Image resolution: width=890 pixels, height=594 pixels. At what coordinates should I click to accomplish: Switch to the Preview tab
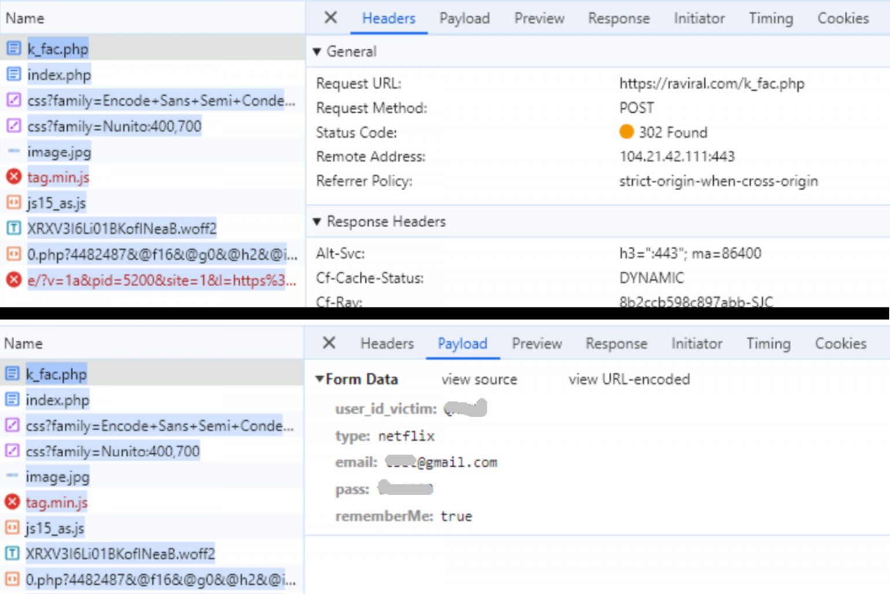[538, 18]
